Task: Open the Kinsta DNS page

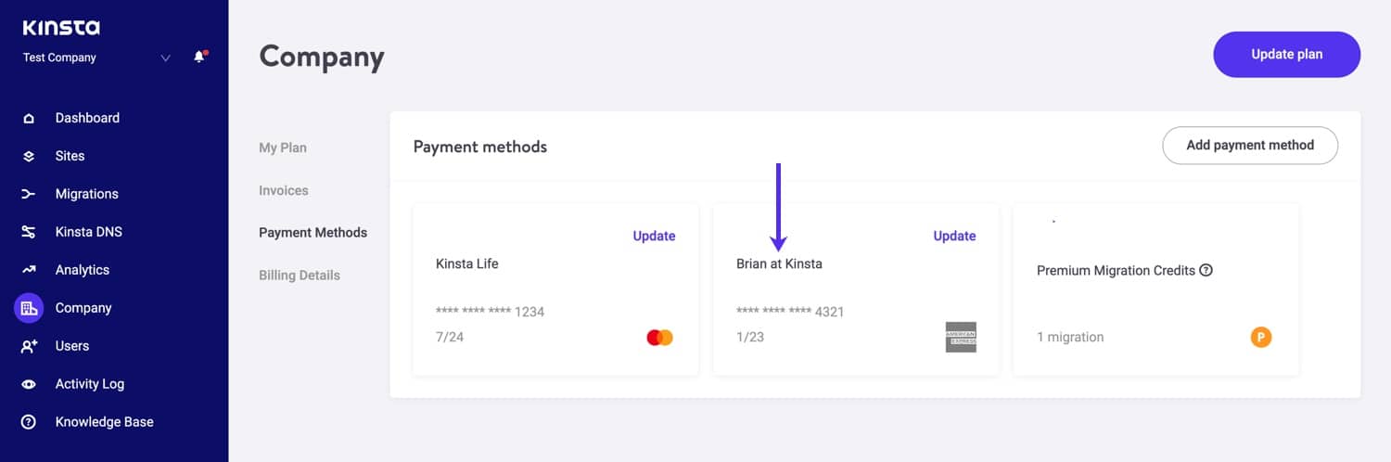Action: [x=89, y=232]
